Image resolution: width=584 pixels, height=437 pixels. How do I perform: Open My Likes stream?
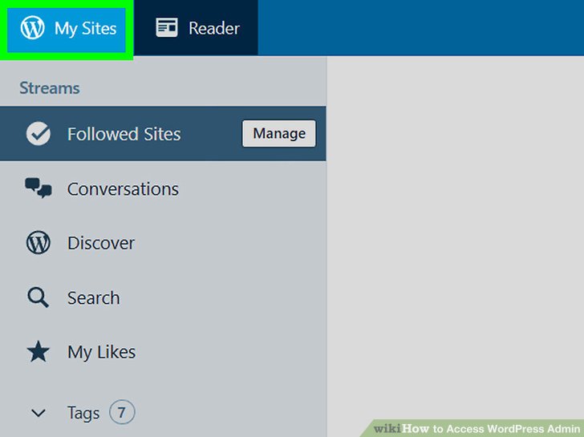163,352
